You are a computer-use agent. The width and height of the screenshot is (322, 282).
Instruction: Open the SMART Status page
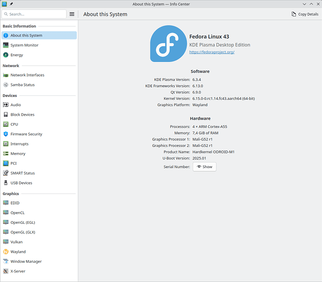click(39, 173)
